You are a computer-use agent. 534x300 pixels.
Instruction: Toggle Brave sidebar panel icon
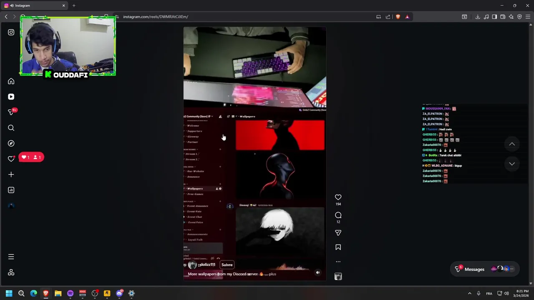pos(494,17)
